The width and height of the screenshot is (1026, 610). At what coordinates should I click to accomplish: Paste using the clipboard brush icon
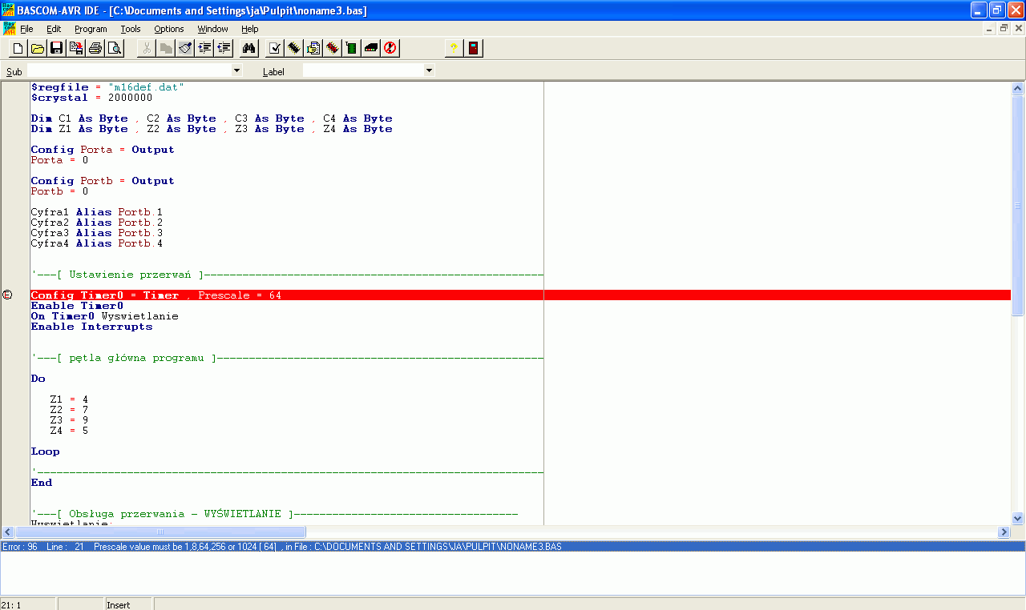pyautogui.click(x=185, y=49)
